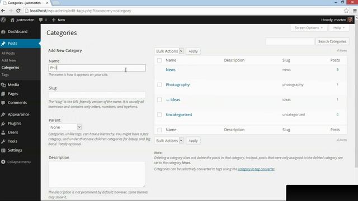Click the bottom Apply button
The height and width of the screenshot is (201, 358).
[193, 141]
